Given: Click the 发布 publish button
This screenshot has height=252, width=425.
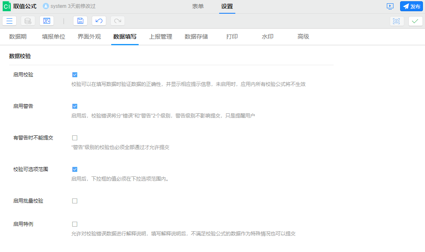Looking at the screenshot, I should [410, 6].
